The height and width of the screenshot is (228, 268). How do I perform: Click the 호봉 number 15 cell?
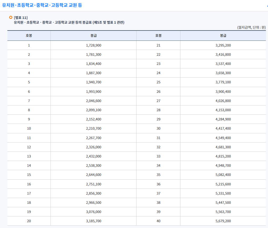[29, 175]
